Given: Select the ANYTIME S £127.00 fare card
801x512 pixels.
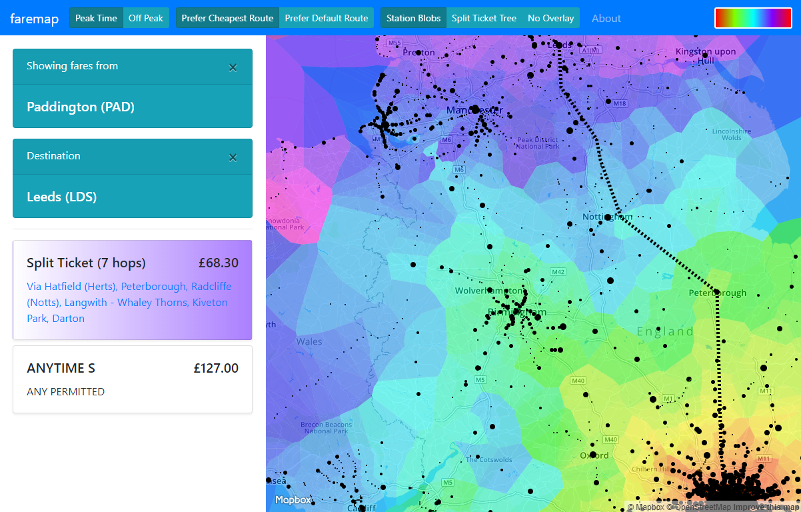Looking at the screenshot, I should click(133, 379).
